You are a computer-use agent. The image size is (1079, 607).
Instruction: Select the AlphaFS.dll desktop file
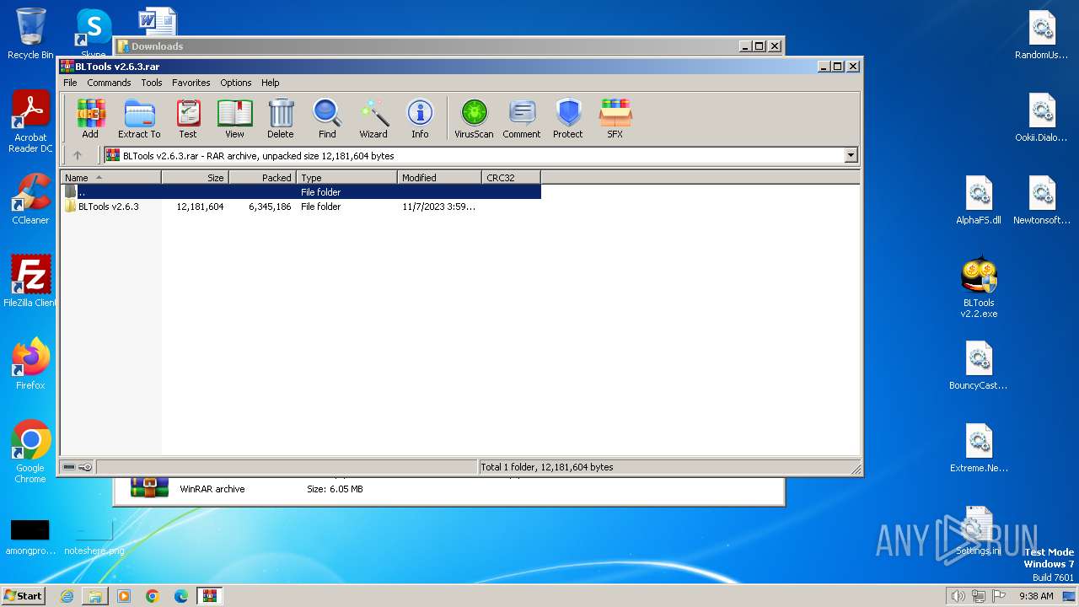coord(979,201)
